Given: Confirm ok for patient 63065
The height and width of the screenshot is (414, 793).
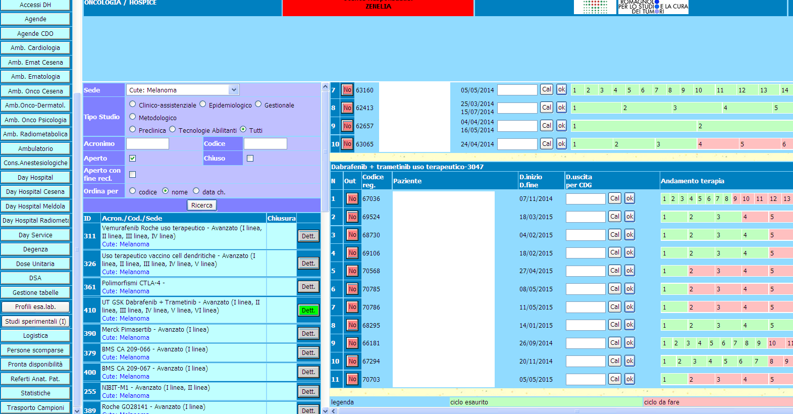Looking at the screenshot, I should click(x=561, y=143).
